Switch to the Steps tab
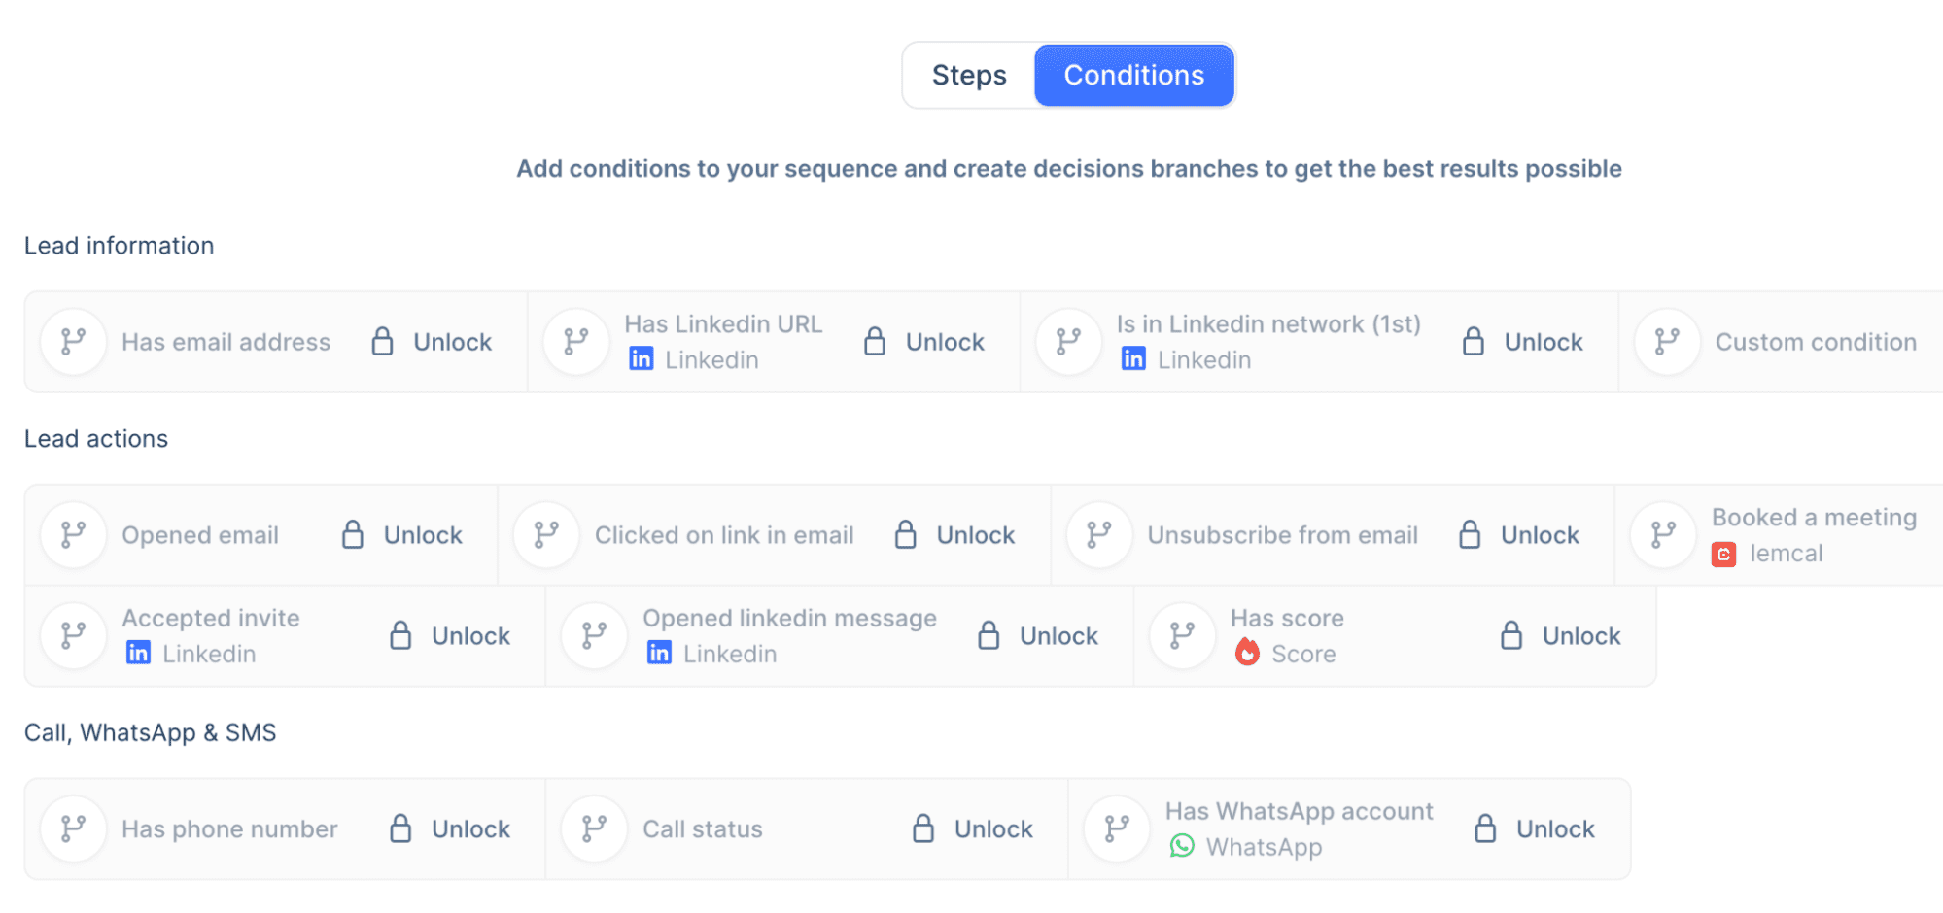Viewport: 1943px width, 913px height. tap(969, 76)
